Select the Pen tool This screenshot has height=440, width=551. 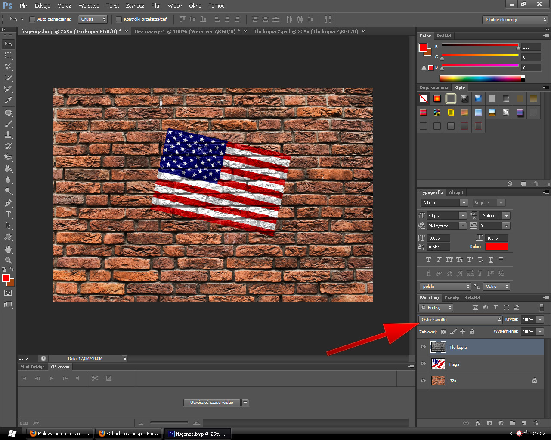coord(8,203)
